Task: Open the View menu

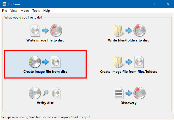Action: pyautogui.click(x=14, y=11)
